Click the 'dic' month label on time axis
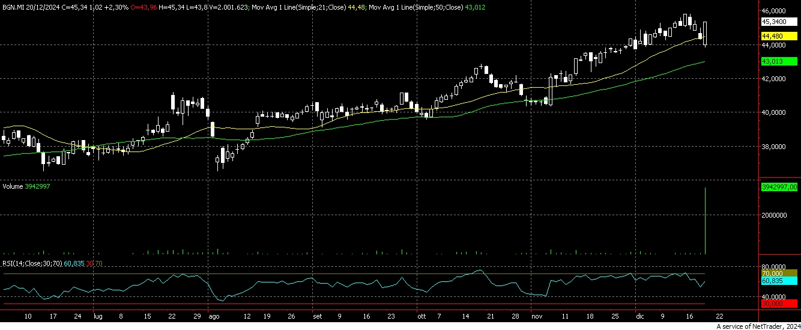 point(640,316)
